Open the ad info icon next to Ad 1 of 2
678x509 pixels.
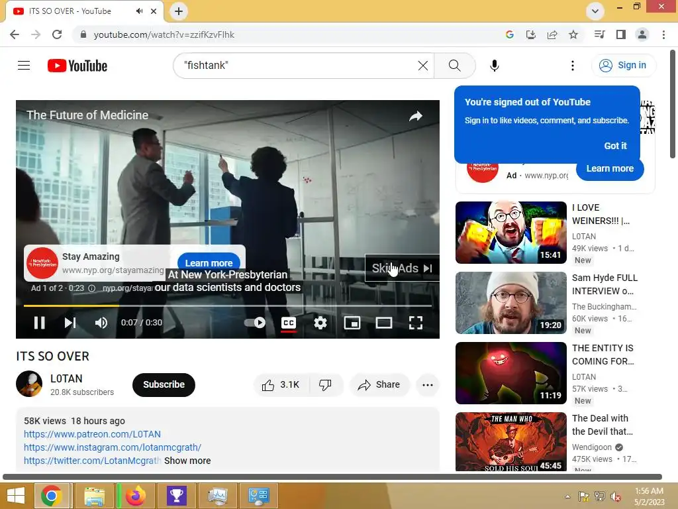coord(91,288)
